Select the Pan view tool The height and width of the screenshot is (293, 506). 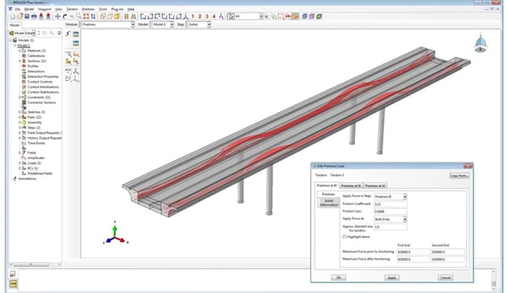pyautogui.click(x=58, y=16)
